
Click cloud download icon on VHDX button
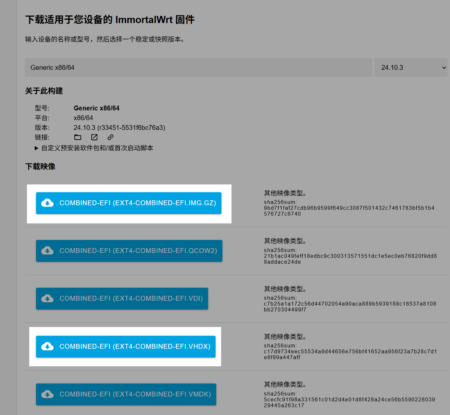(47, 346)
